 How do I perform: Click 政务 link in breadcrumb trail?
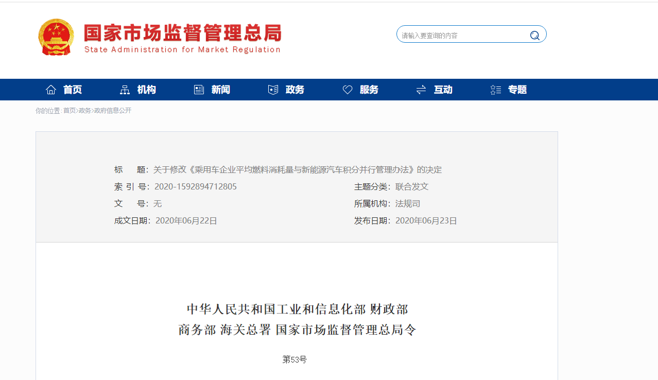pos(85,111)
